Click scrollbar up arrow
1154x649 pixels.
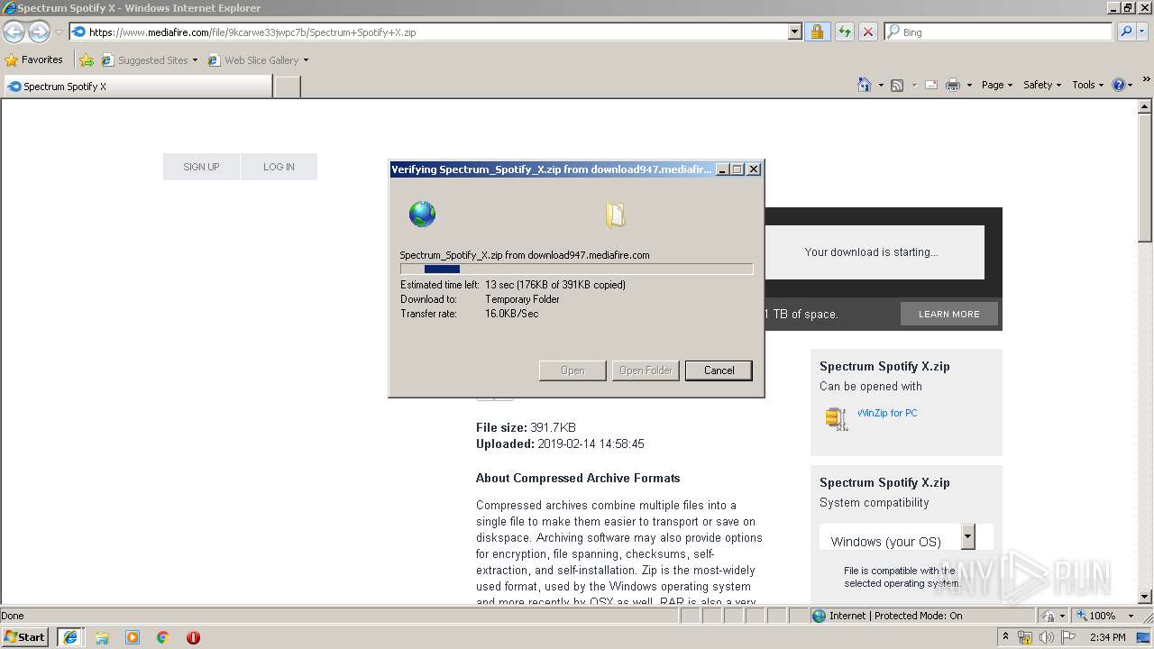point(1145,106)
